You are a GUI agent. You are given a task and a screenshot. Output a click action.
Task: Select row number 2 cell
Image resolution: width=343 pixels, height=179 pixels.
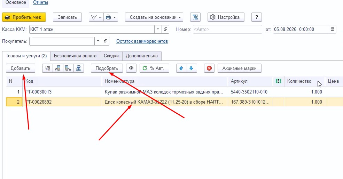click(14, 102)
